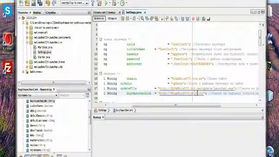Image resolution: width=279 pixels, height=157 pixels.
Task: Open the project configuration dropdown
Action: 74,3
